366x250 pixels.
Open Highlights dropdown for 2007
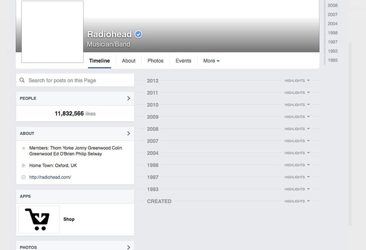[x=297, y=141]
